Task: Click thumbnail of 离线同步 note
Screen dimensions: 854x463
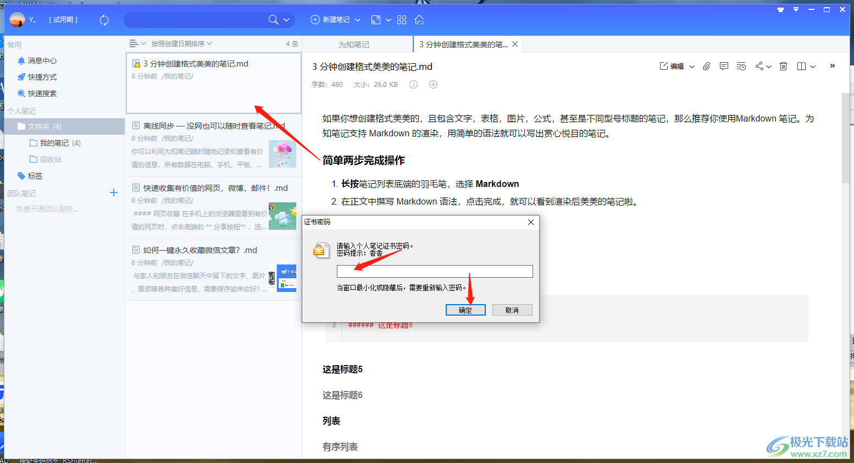Action: 282,154
